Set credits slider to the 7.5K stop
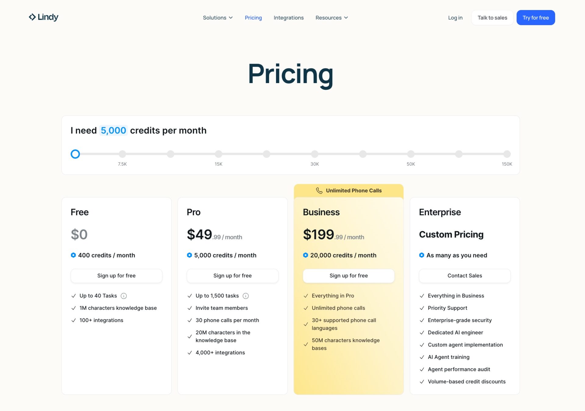The image size is (585, 411). (x=122, y=154)
